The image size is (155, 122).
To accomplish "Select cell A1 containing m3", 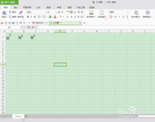I will (12, 37).
